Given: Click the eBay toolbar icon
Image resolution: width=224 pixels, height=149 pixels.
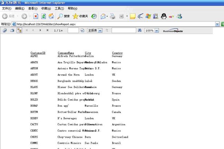Looking at the screenshot, I should point(171,17).
